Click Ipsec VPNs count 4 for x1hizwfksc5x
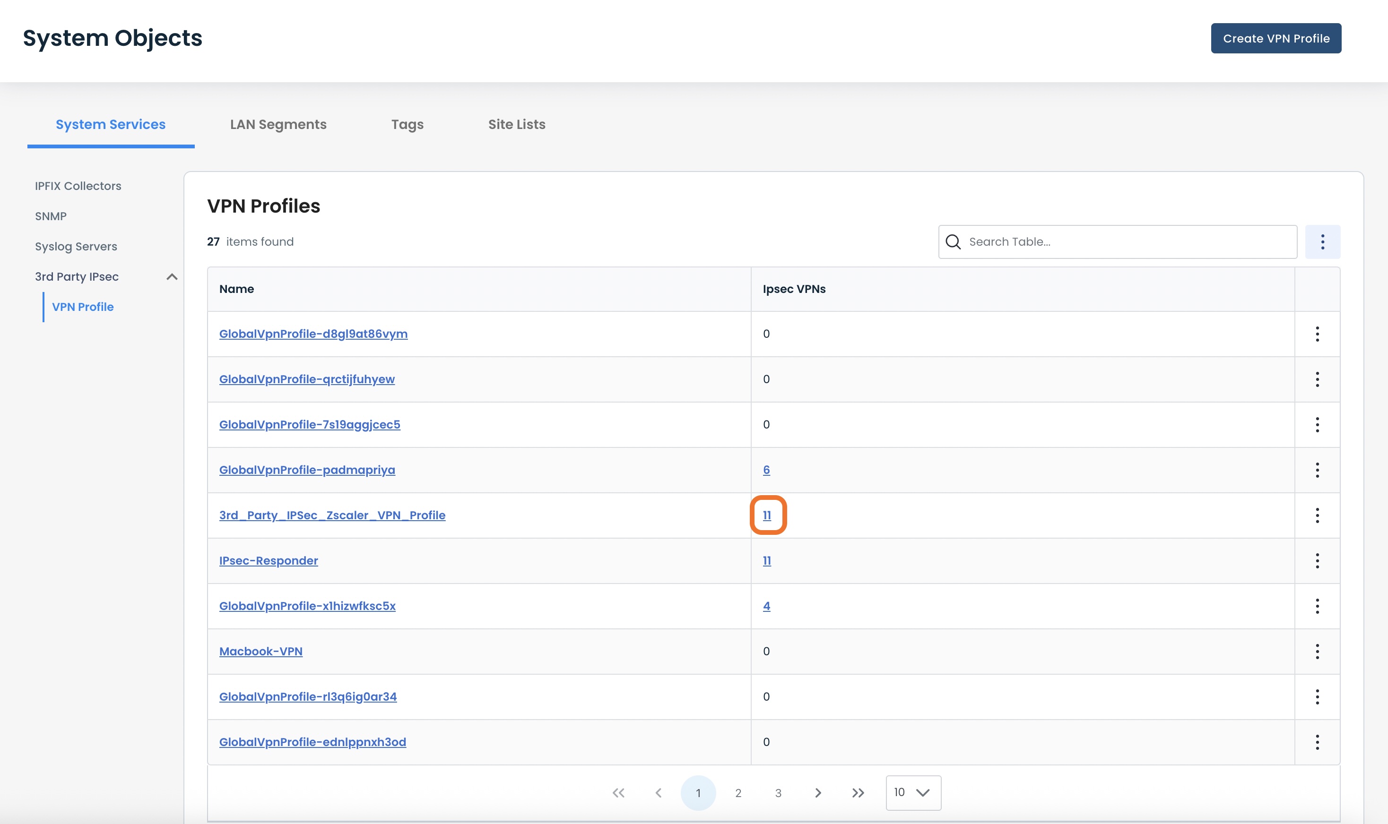Image resolution: width=1388 pixels, height=824 pixels. (766, 606)
